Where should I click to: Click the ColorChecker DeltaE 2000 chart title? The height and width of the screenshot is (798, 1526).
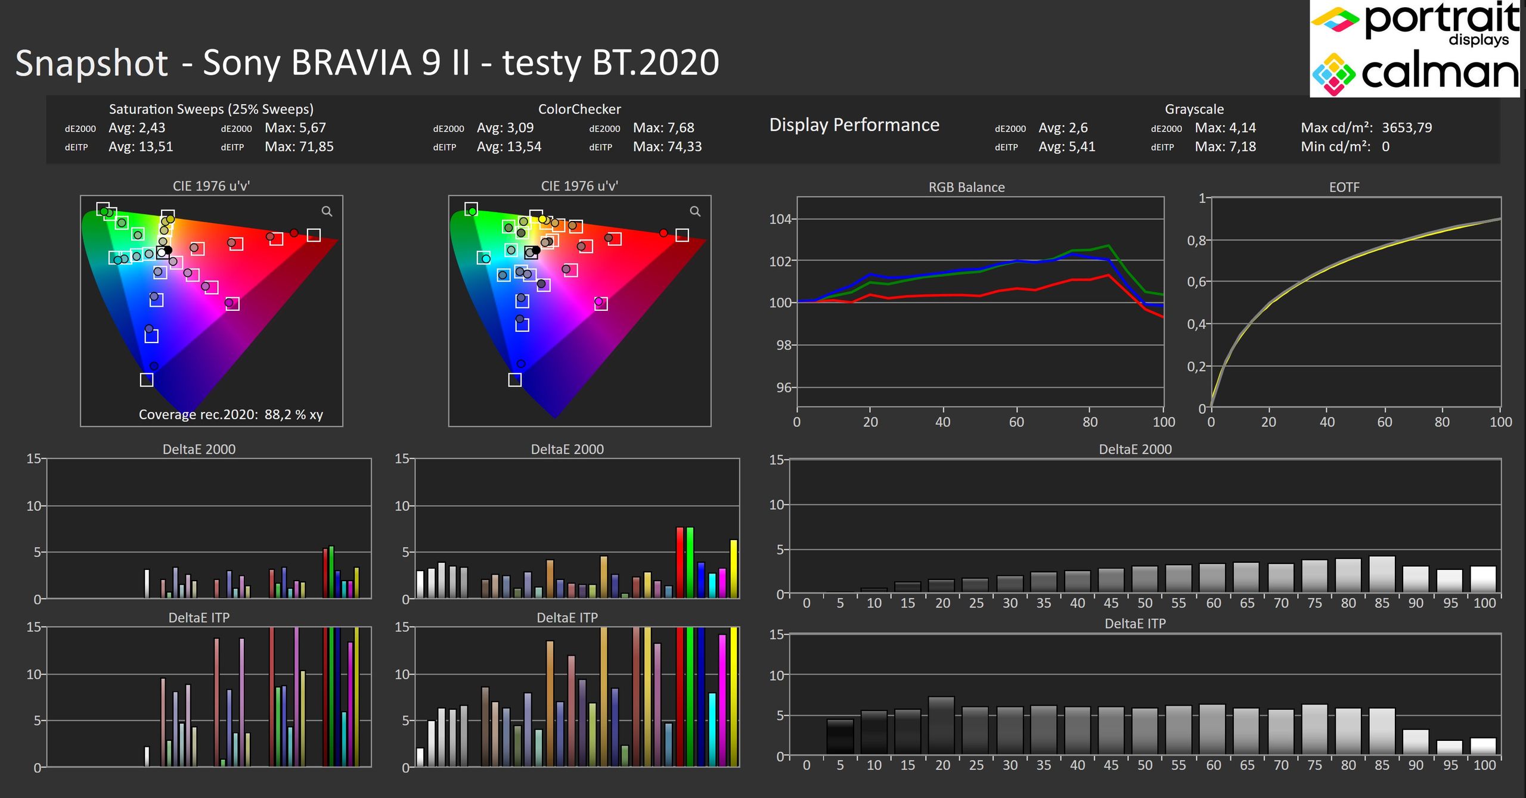pyautogui.click(x=567, y=449)
